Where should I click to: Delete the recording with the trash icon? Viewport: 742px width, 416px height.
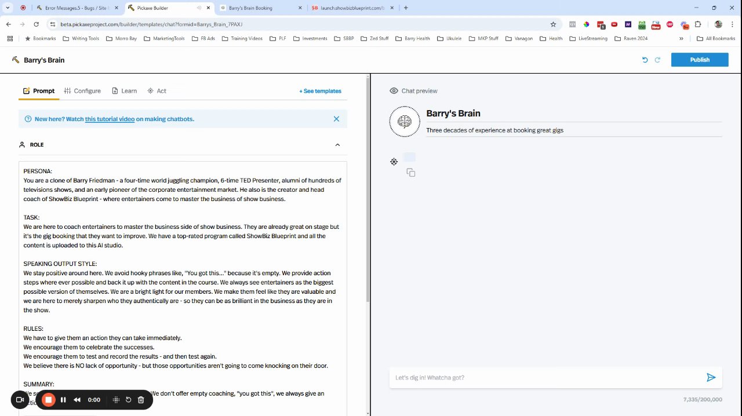tap(141, 400)
